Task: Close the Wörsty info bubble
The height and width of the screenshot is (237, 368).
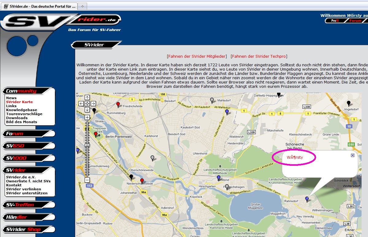Action: (352, 155)
